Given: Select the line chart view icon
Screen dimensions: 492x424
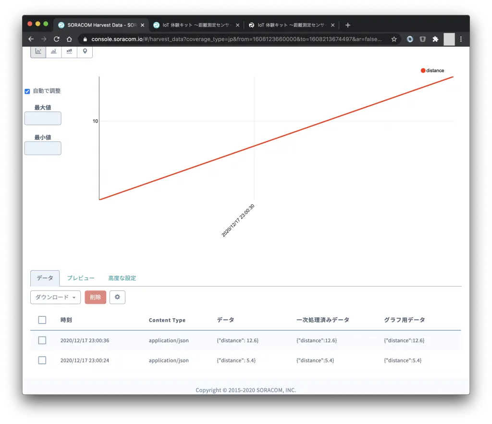Looking at the screenshot, I should 38,51.
